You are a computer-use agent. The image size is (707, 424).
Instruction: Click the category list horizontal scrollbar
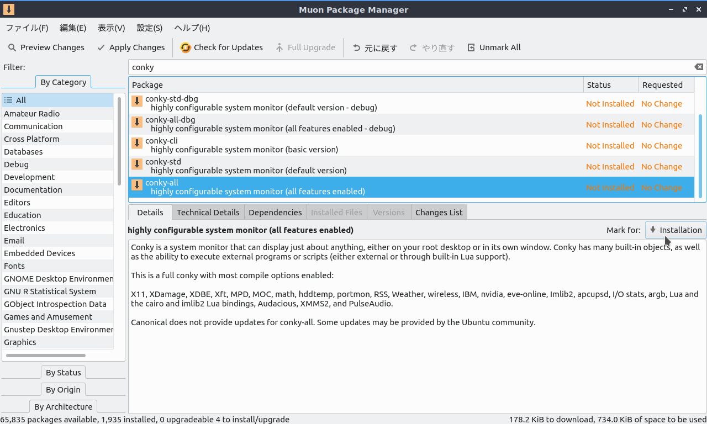[45, 355]
